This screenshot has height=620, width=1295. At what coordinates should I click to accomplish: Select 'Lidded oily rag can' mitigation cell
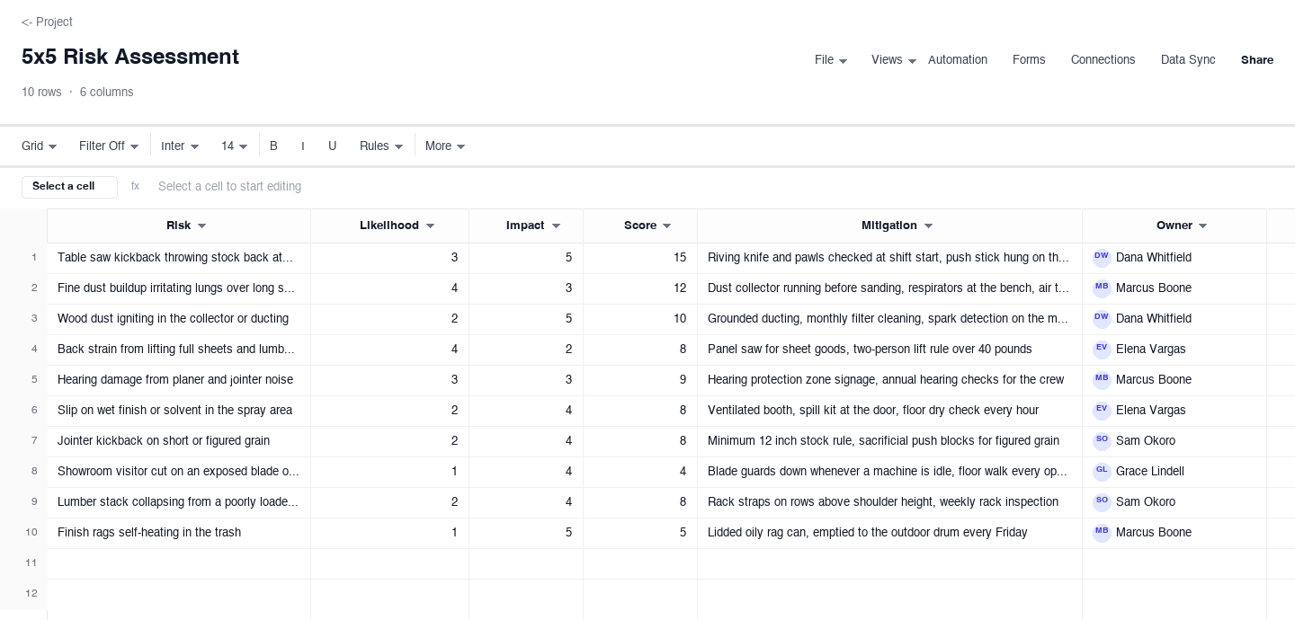(x=889, y=533)
